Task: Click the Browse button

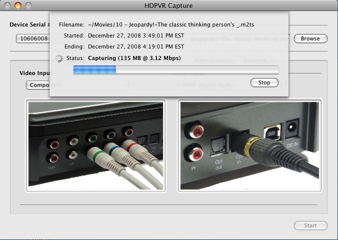Action: (x=310, y=38)
